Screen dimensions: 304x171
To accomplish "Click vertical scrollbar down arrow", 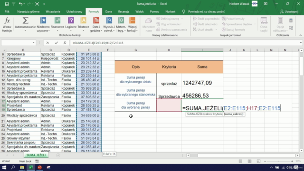I will click(302, 151).
